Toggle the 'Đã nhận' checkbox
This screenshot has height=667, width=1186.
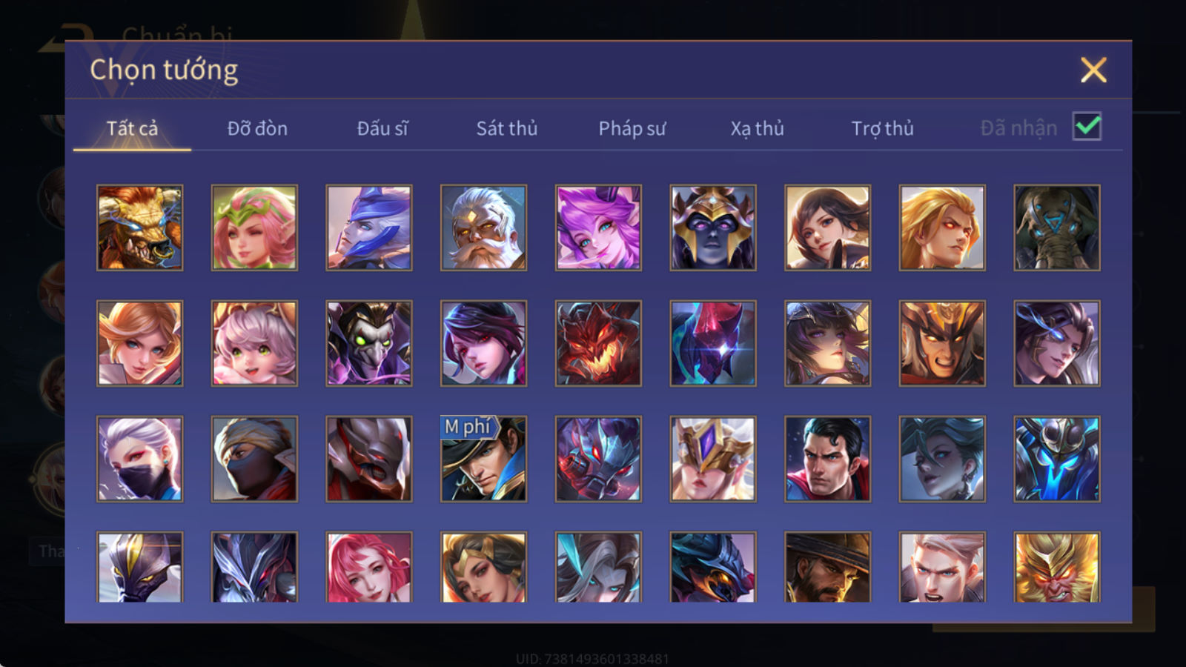point(1087,127)
